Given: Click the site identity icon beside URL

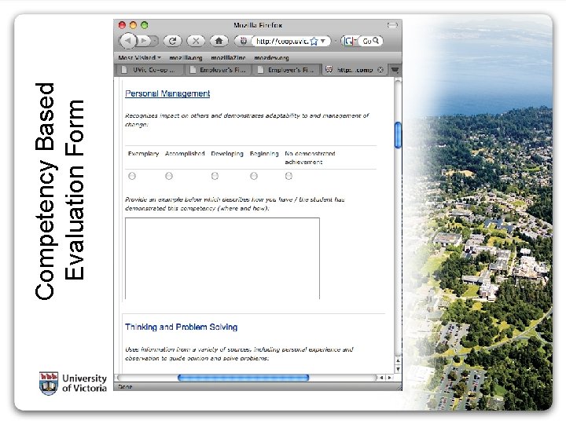Looking at the screenshot, I should pos(243,41).
